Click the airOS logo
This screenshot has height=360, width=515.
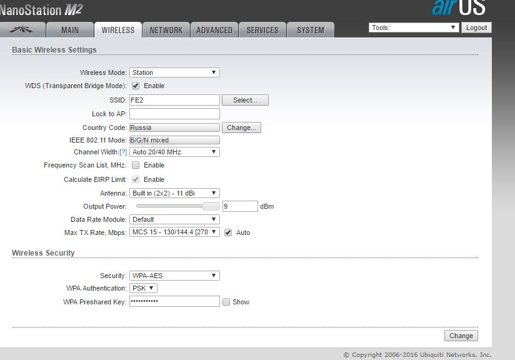coord(459,8)
